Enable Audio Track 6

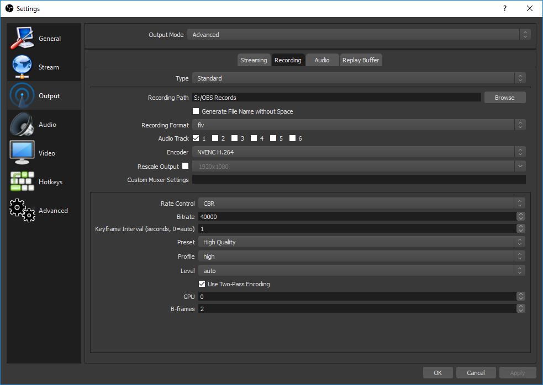pyautogui.click(x=293, y=138)
